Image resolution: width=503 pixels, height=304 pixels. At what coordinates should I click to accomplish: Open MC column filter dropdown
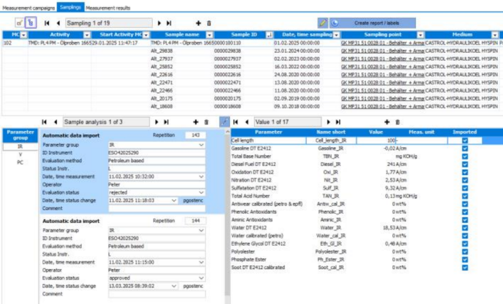(x=23, y=35)
